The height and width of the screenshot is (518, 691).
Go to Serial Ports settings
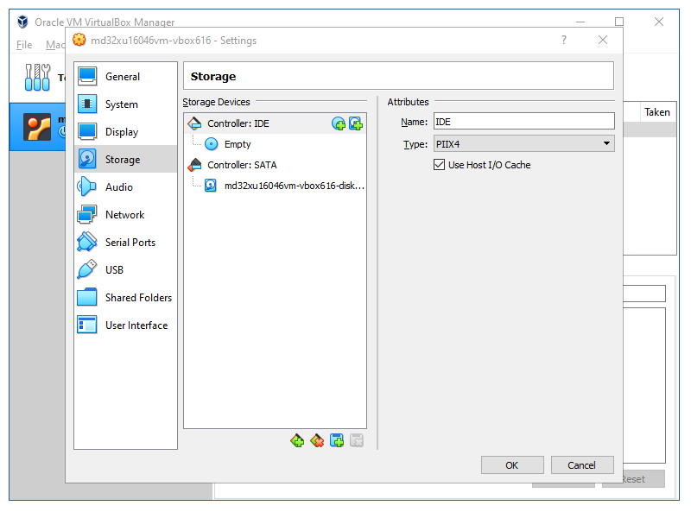(130, 243)
